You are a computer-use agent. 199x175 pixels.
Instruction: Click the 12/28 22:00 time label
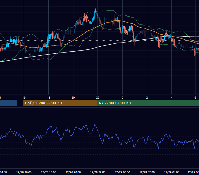[x=98, y=172]
